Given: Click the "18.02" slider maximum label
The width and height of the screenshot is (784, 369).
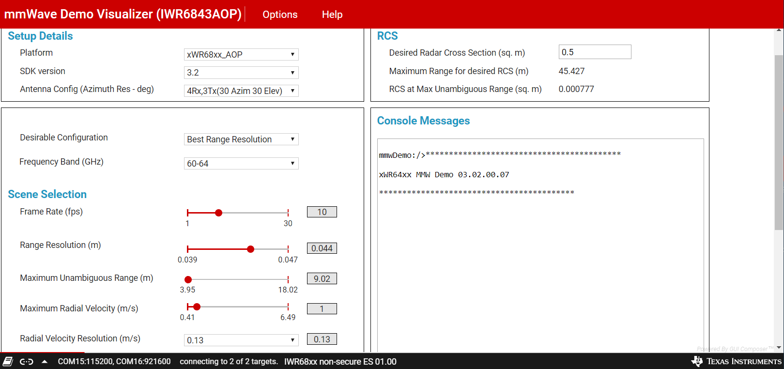Looking at the screenshot, I should click(288, 290).
